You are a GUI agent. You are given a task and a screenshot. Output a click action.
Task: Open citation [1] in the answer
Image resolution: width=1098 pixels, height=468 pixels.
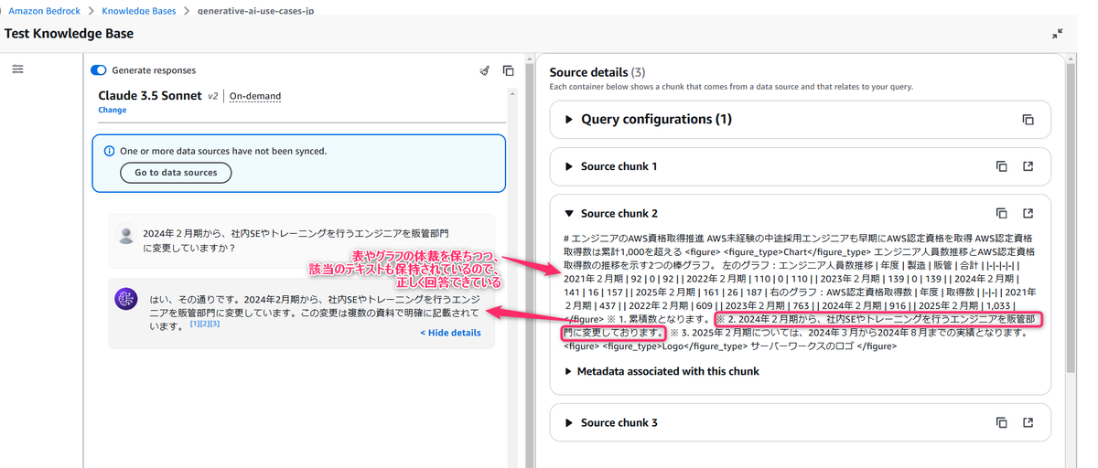click(x=194, y=324)
